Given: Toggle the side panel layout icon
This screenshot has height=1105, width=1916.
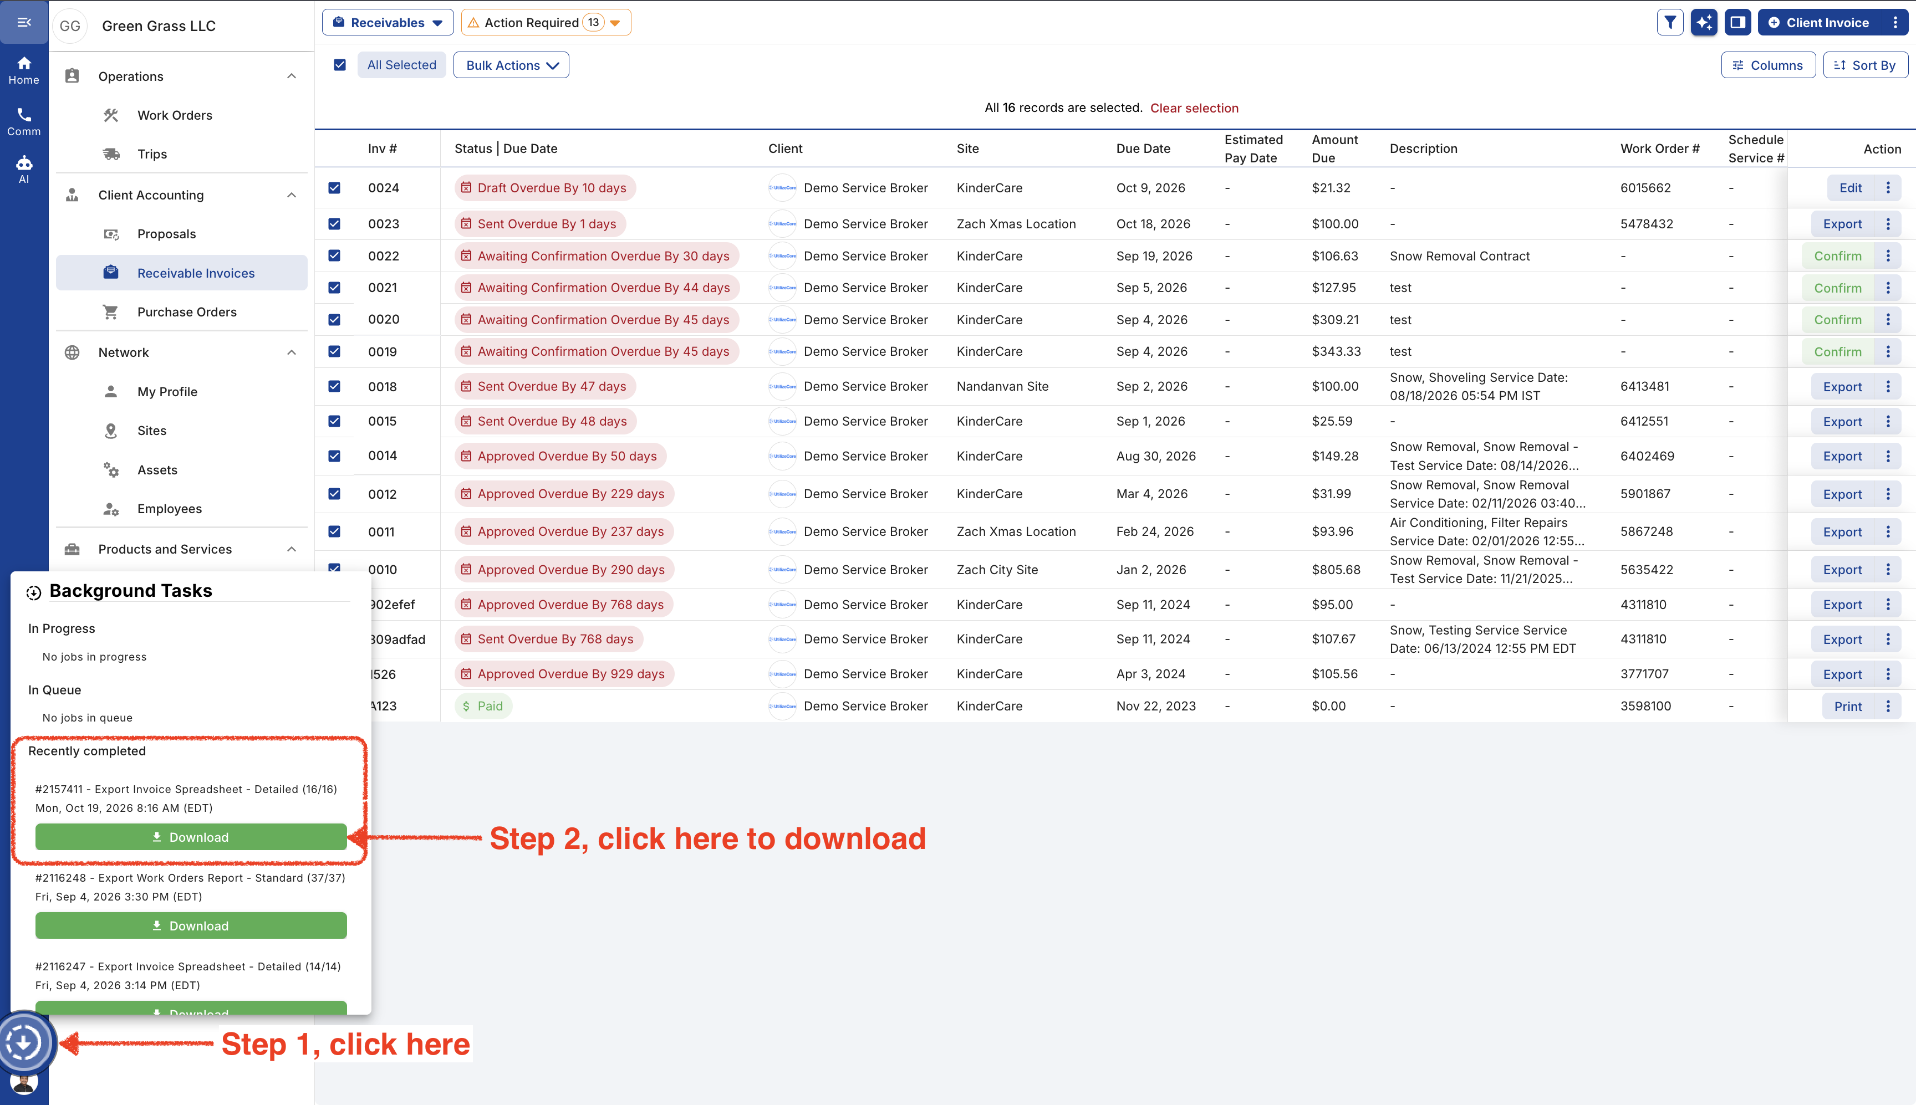Looking at the screenshot, I should 1737,23.
